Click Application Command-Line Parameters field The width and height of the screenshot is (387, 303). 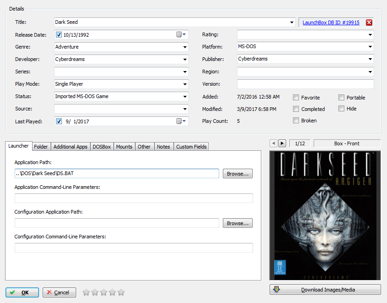(134, 198)
